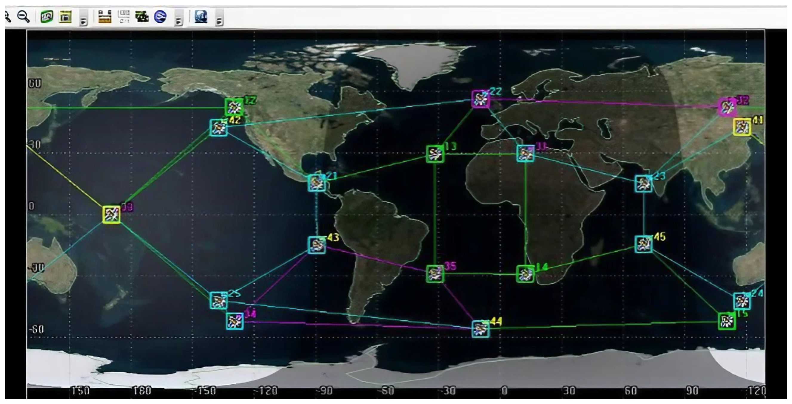Expand third toolbar overflow dropdown arrow
792x404 pixels.
click(219, 21)
